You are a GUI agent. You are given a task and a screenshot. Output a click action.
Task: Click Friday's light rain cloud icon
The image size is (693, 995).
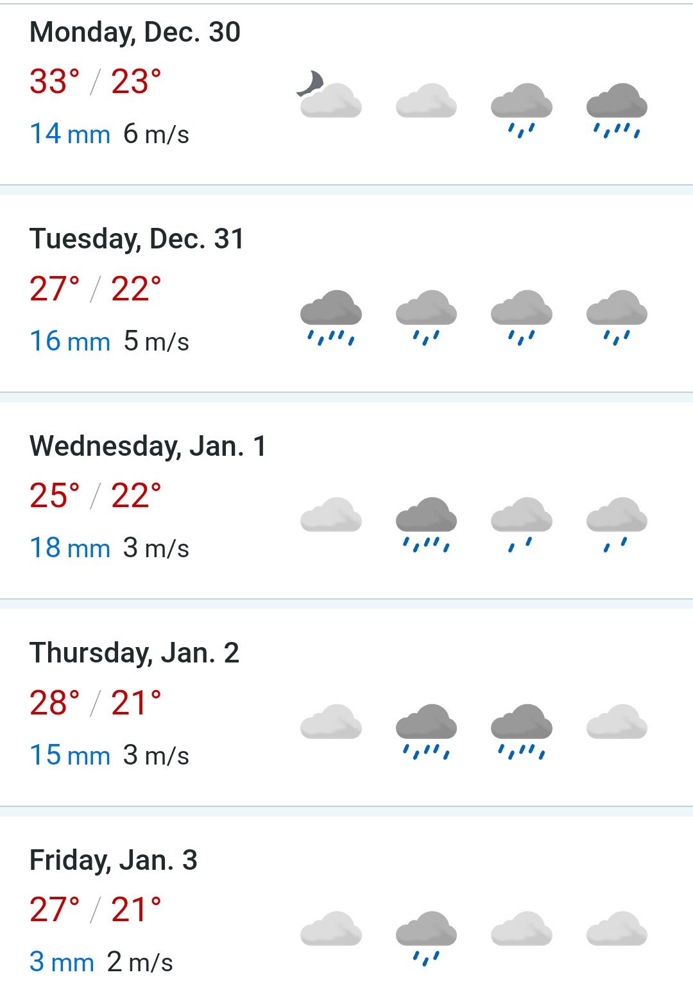[x=426, y=939]
